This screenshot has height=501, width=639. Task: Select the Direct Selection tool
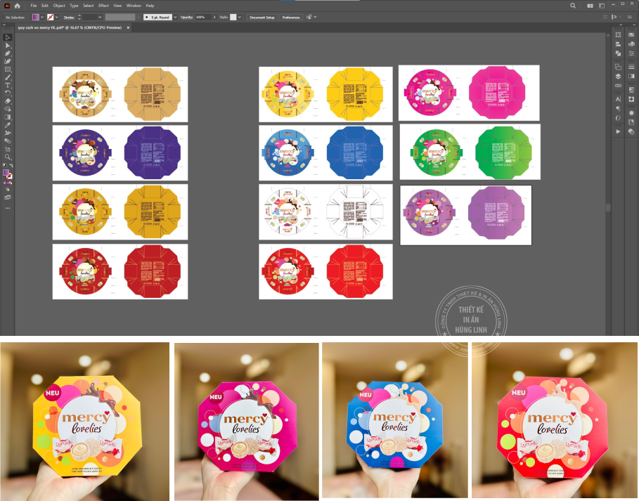click(7, 46)
